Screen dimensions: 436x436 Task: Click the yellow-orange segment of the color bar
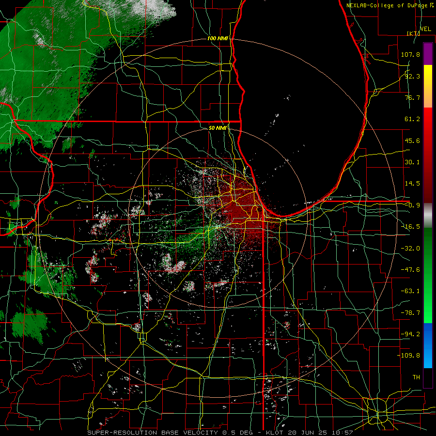428,86
